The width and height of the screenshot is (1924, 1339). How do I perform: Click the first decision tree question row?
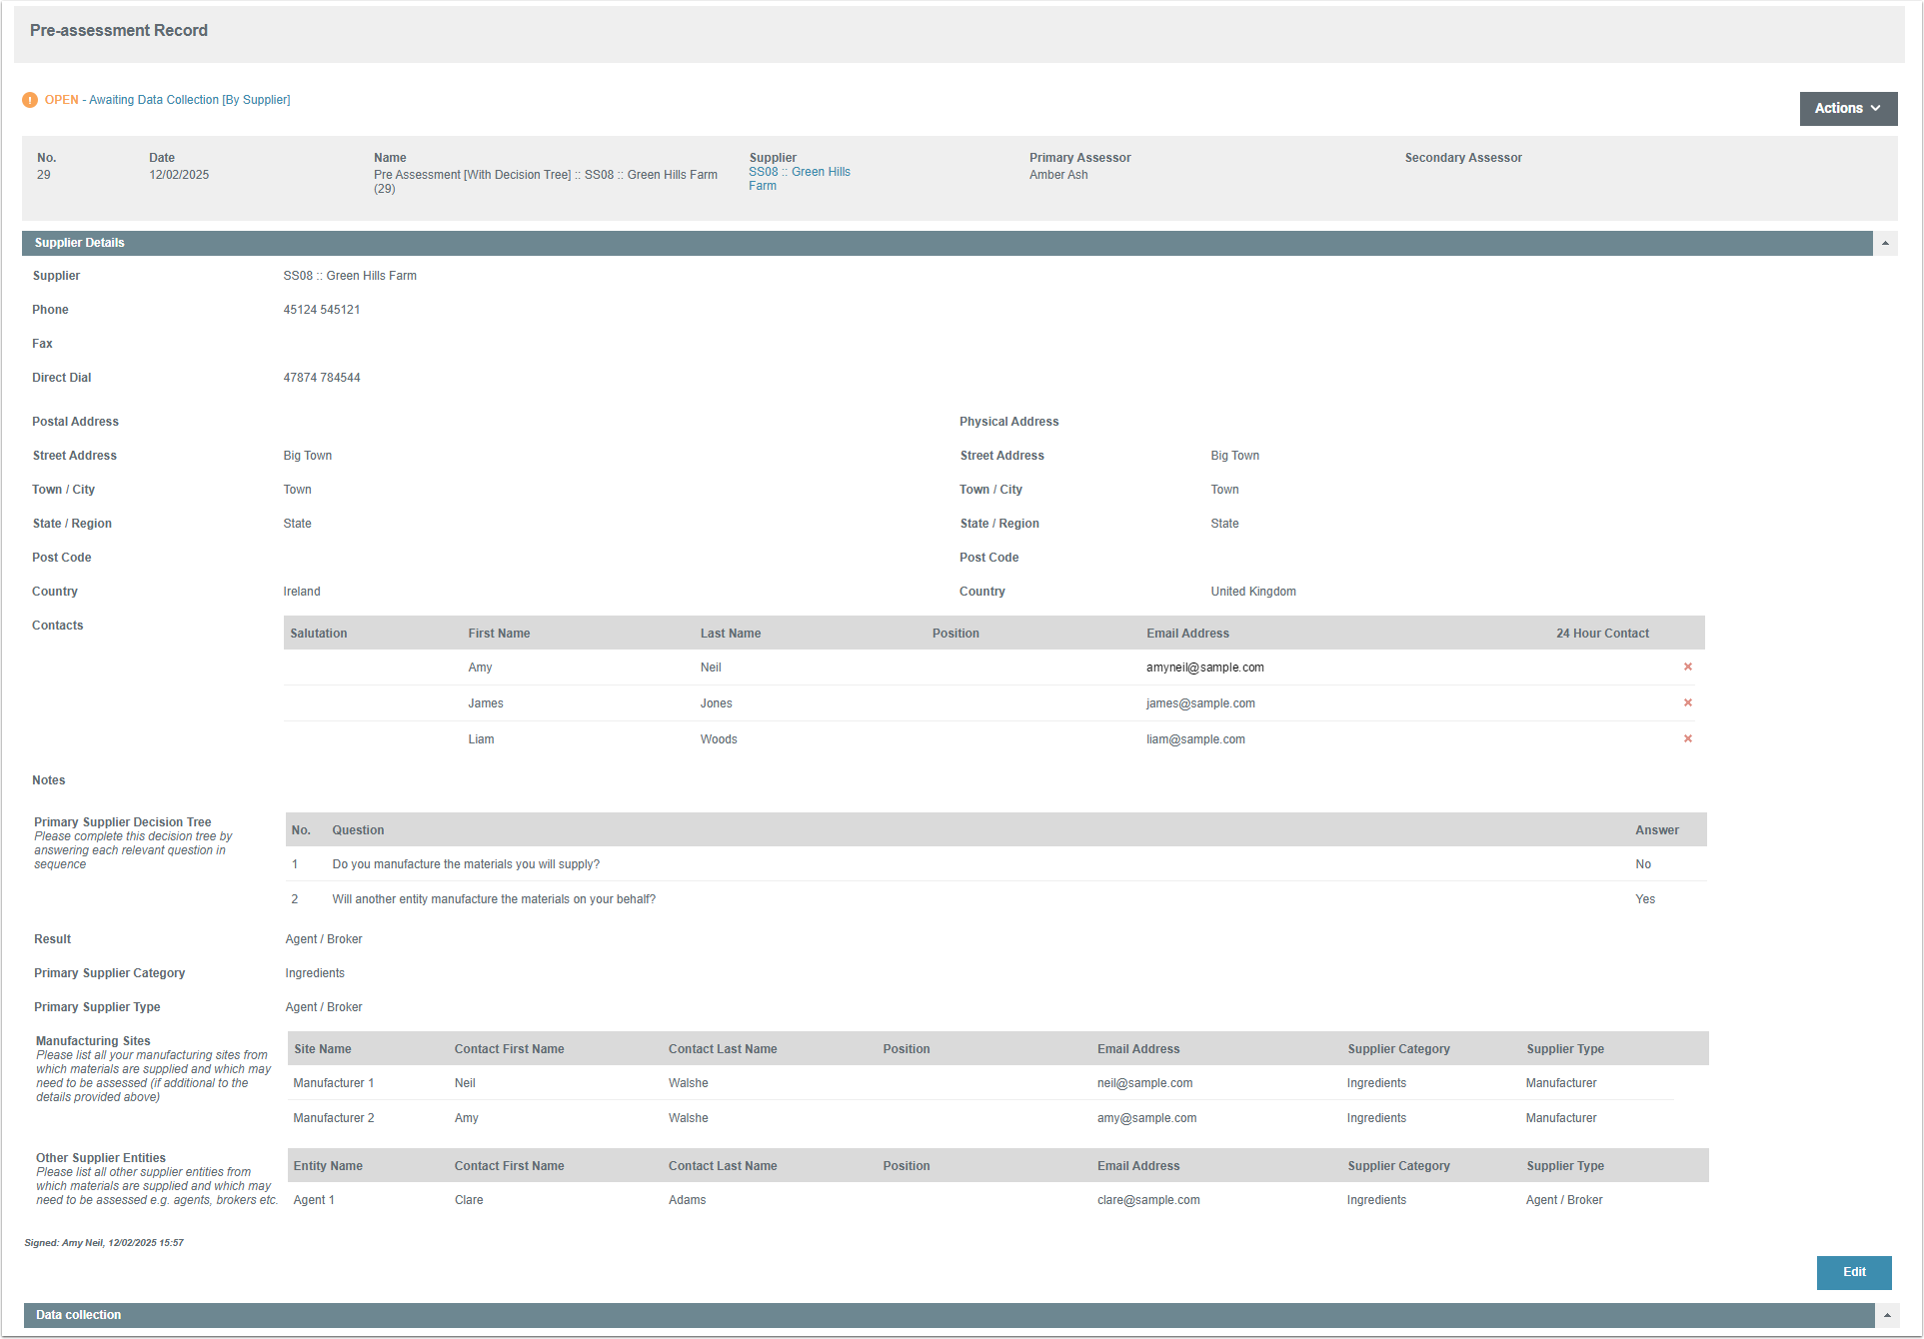point(466,864)
